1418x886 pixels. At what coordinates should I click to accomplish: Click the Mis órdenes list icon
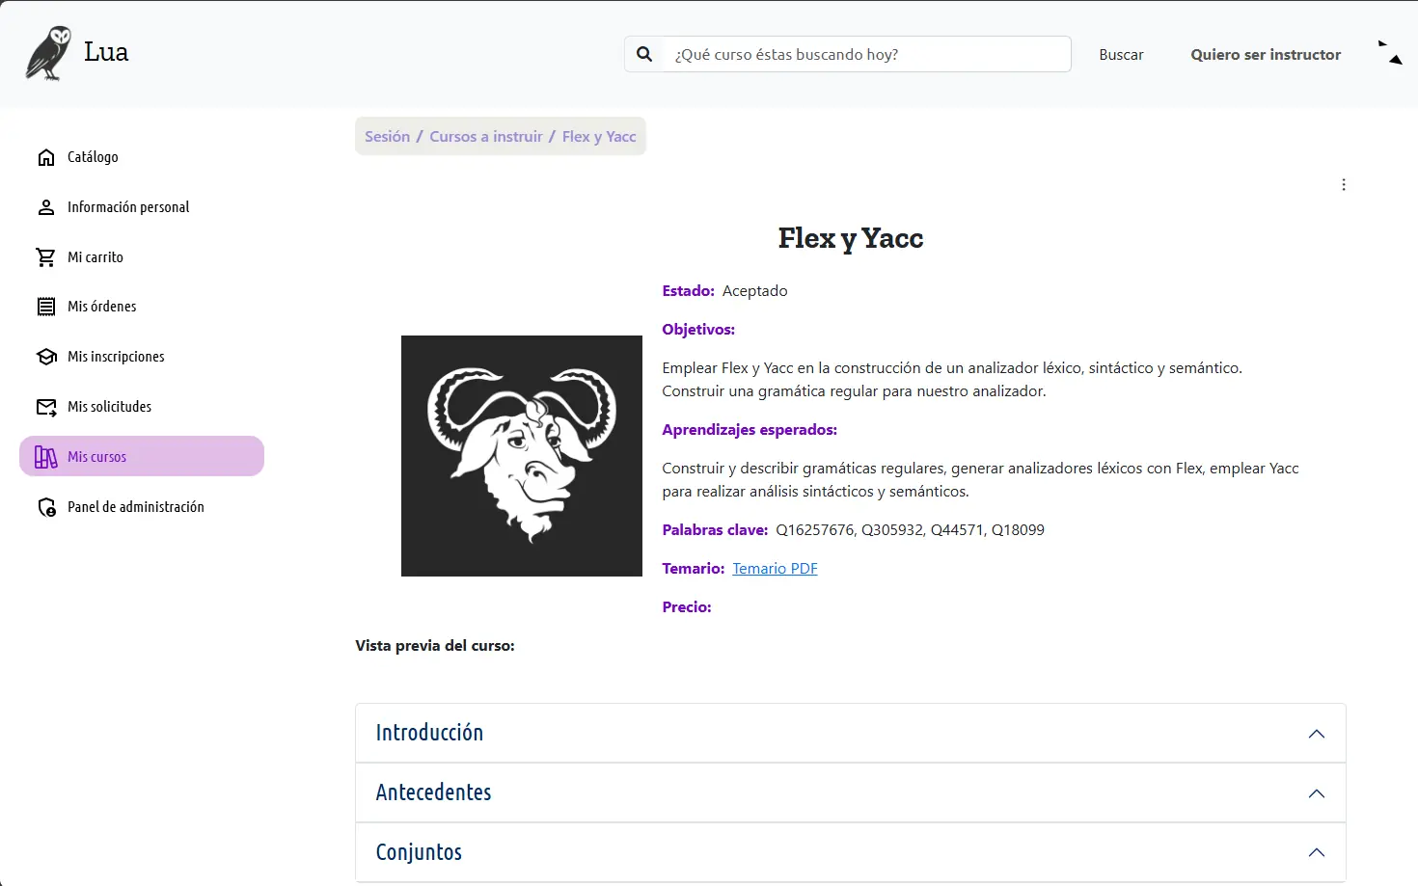(x=46, y=307)
